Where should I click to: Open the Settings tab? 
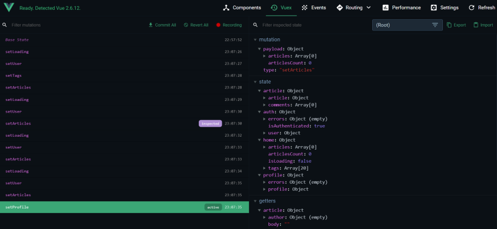click(x=445, y=7)
